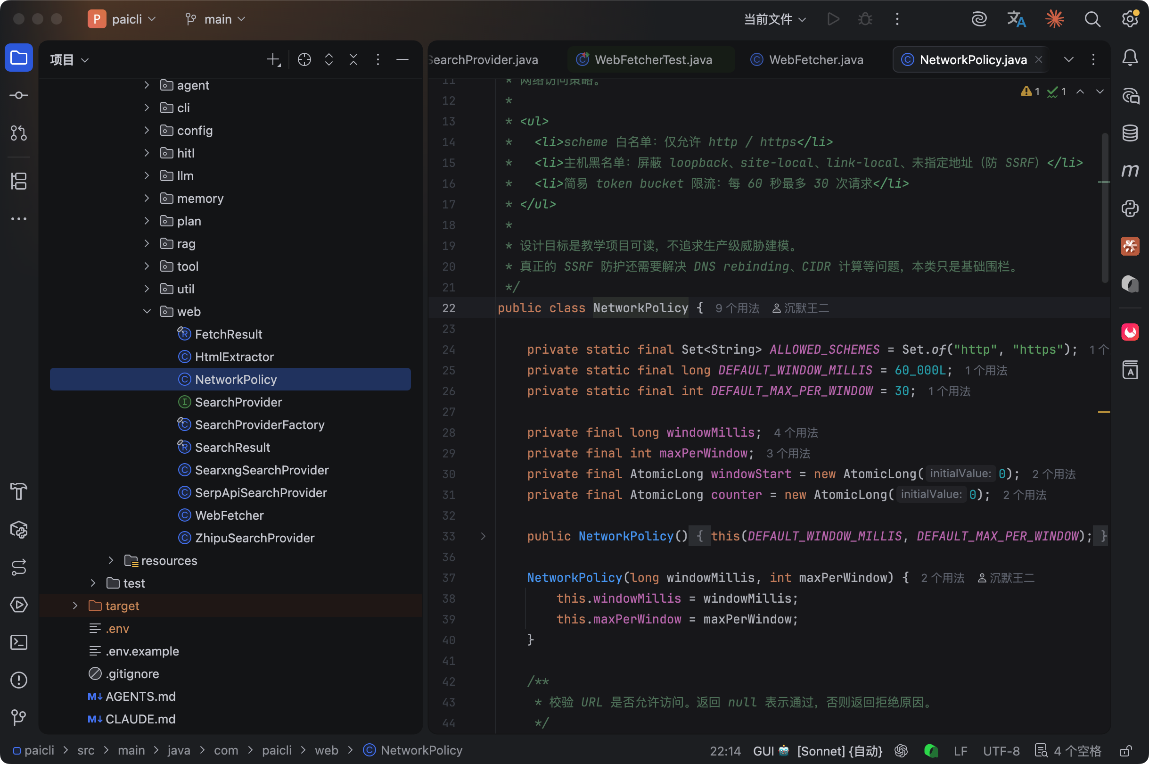Open the Maven tool window icon
The image size is (1149, 764).
[x=1130, y=171]
